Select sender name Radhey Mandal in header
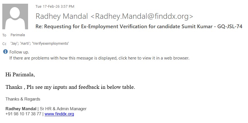Viewport: 248px width, 123px height. point(62,16)
